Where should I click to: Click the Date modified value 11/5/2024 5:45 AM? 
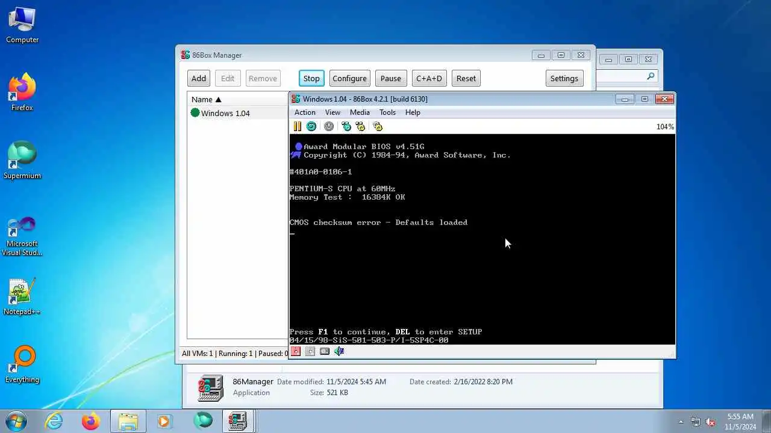[356, 382]
